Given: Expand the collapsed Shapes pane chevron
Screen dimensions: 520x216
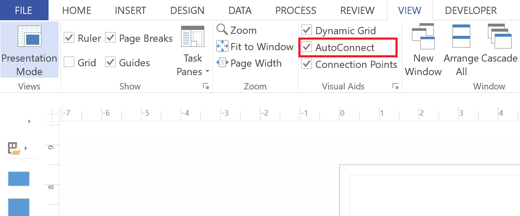Looking at the screenshot, I should 29,121.
